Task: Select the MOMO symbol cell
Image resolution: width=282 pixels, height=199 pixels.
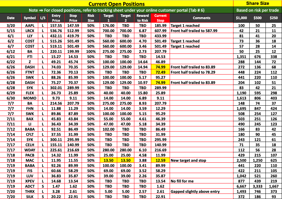Action: (x=30, y=98)
